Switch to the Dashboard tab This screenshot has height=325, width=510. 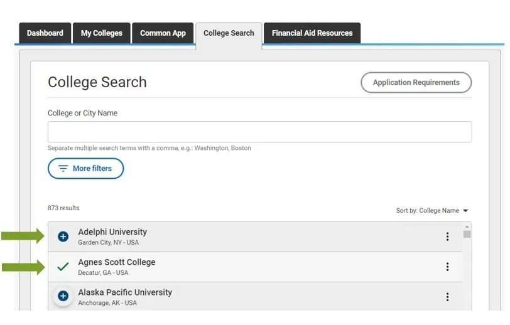[x=45, y=33]
